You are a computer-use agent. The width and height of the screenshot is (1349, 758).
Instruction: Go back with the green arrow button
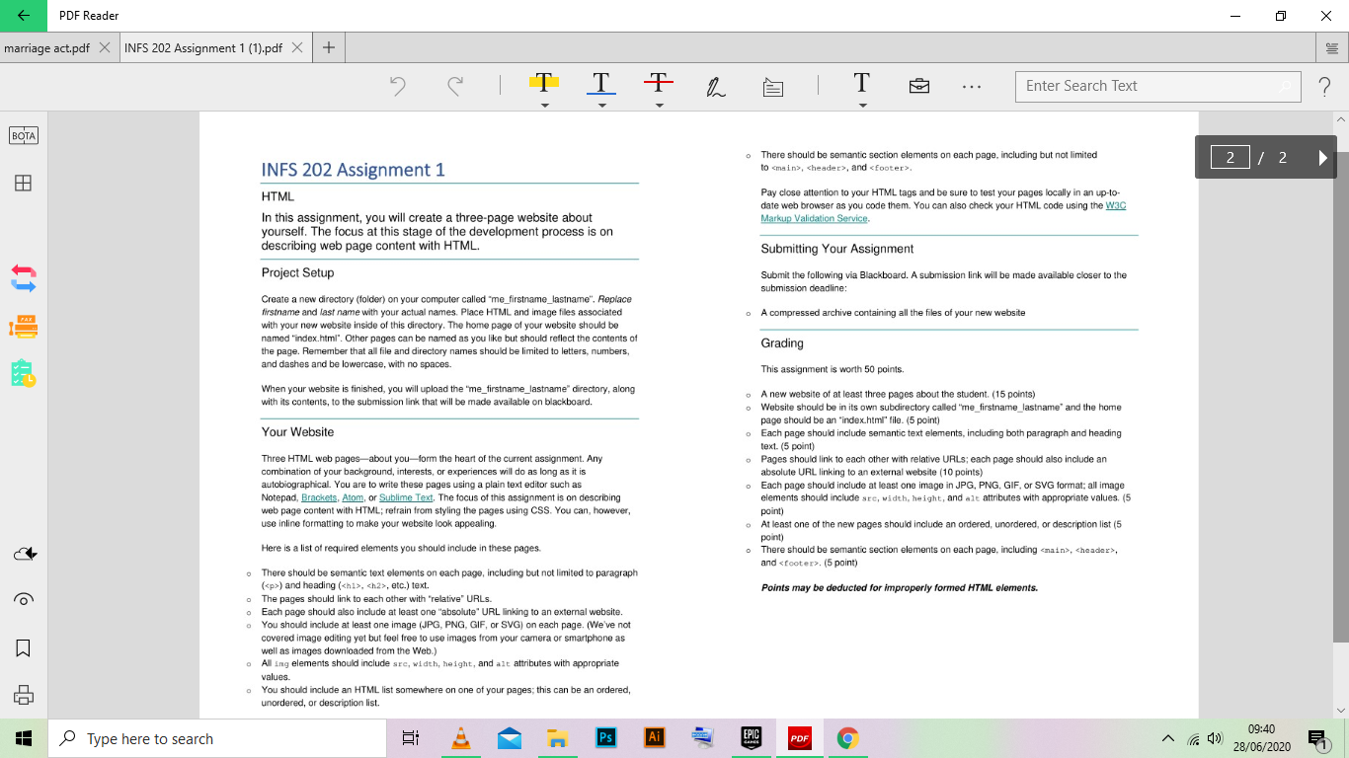coord(24,16)
